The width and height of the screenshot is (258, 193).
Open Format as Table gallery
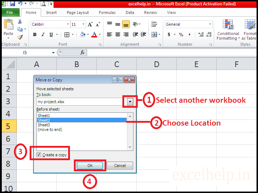click(249, 30)
